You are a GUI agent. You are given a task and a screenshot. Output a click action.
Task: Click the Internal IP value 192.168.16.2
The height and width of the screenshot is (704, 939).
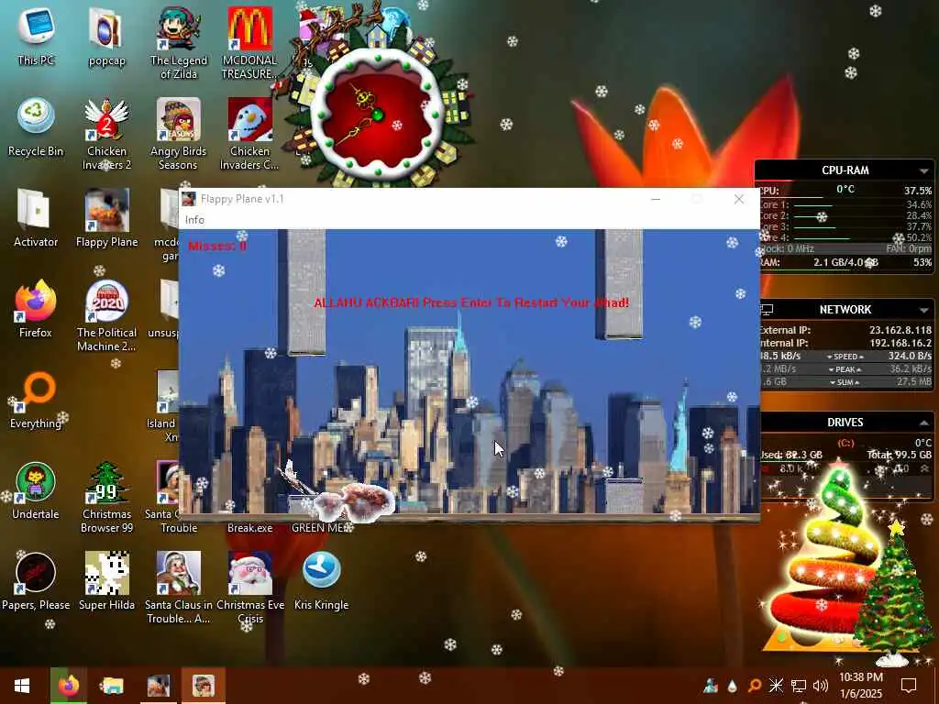point(900,343)
